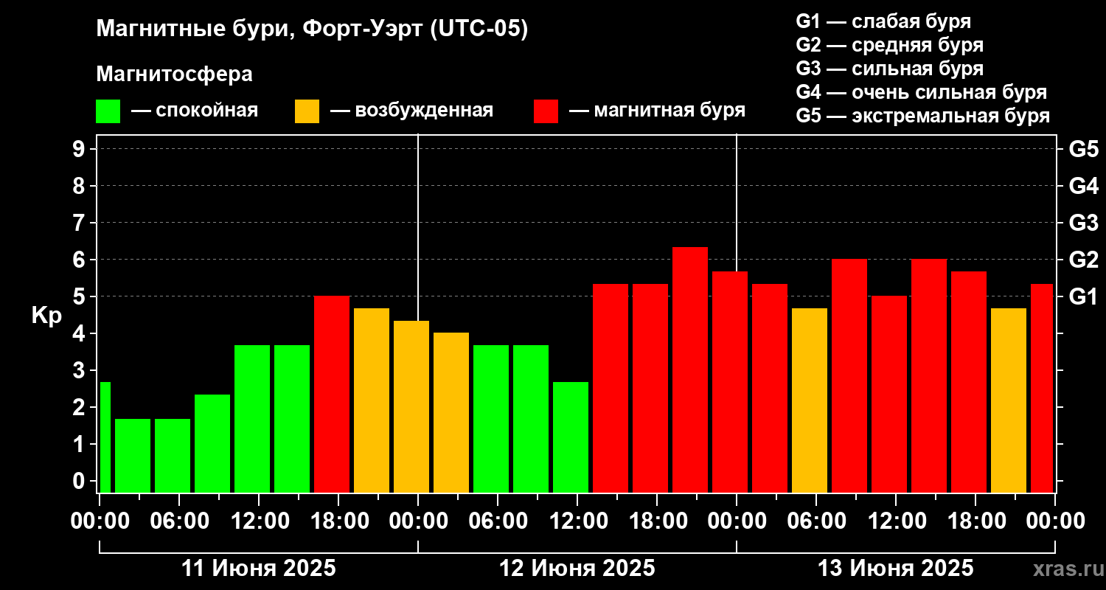Click the yellow bar after 18:00 on 13 June

tap(1009, 400)
